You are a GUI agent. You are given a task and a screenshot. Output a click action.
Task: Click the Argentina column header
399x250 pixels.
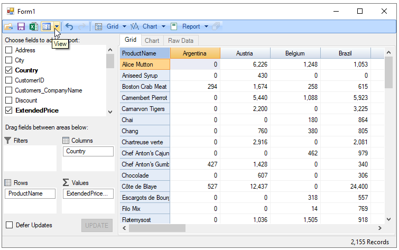click(195, 53)
